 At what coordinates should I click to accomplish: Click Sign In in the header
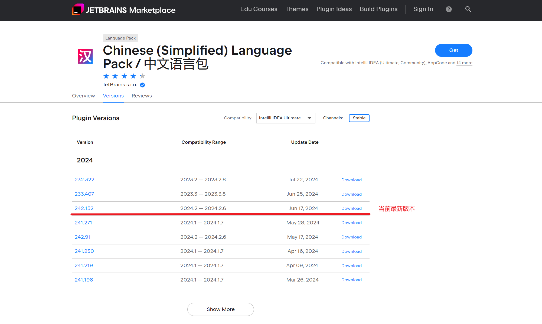pos(423,9)
